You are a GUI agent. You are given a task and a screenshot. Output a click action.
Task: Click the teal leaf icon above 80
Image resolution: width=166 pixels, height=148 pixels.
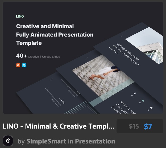143,101
